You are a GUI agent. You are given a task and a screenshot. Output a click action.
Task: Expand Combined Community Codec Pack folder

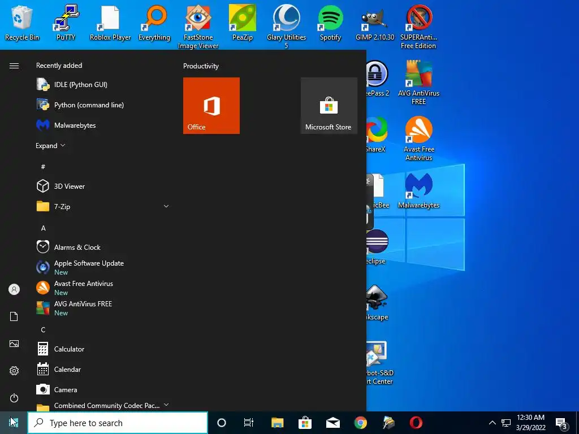coord(103,406)
